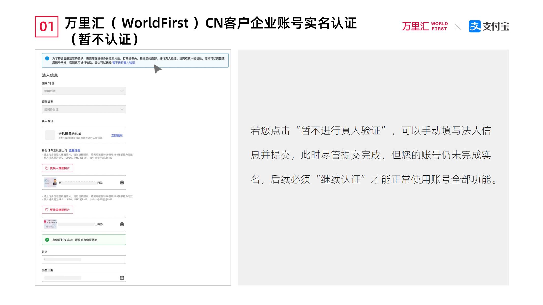Click the red 01 slide number box
The height and width of the screenshot is (305, 543).
tap(47, 27)
